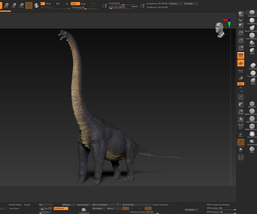
Task: Toggle the Zadd mode
Action: coord(75,3)
